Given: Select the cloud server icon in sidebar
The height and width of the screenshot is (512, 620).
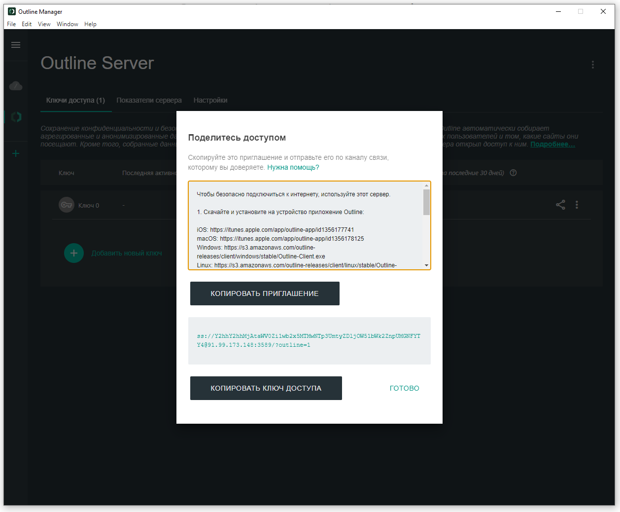Looking at the screenshot, I should coord(16,86).
